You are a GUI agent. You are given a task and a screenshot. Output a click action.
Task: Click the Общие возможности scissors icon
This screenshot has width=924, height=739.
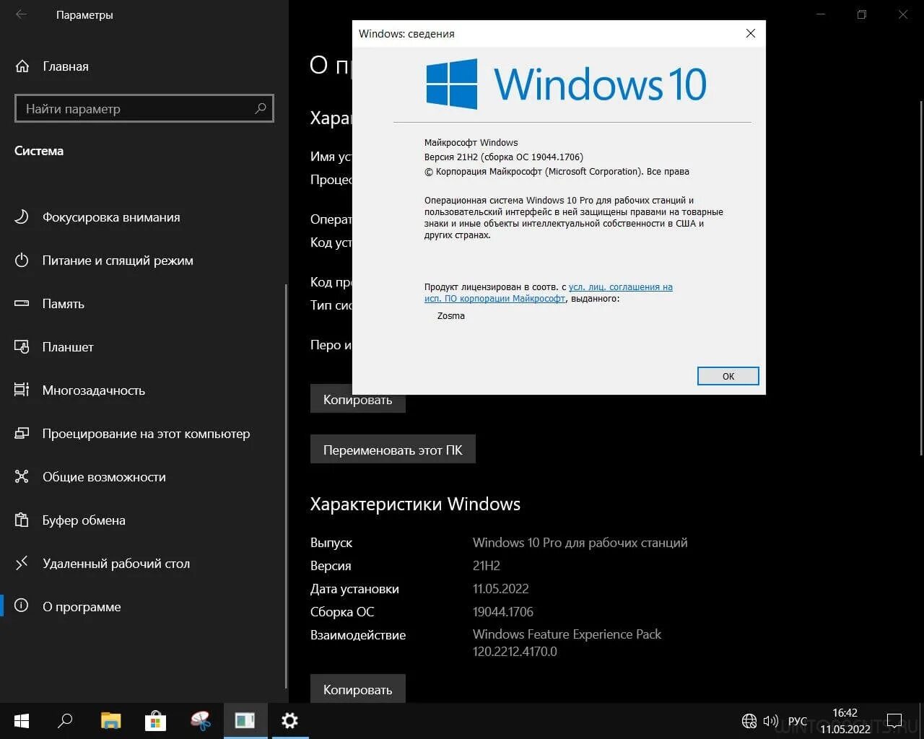coord(21,476)
